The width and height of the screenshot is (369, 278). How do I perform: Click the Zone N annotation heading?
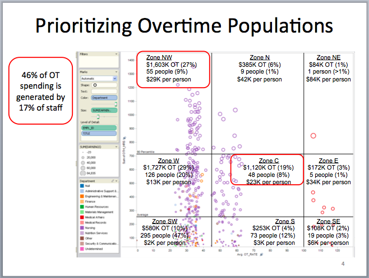260,57
